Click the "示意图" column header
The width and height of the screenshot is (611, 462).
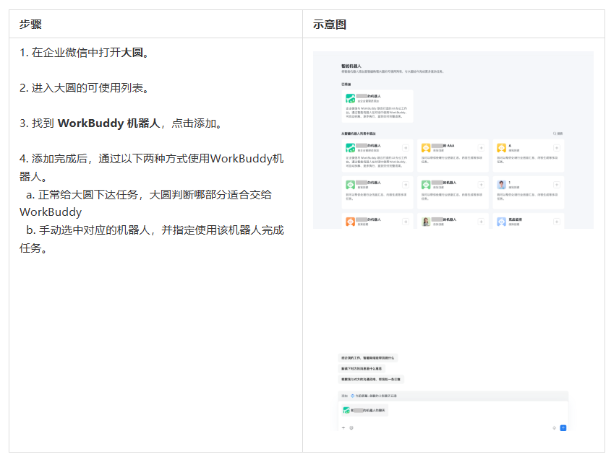(x=330, y=24)
